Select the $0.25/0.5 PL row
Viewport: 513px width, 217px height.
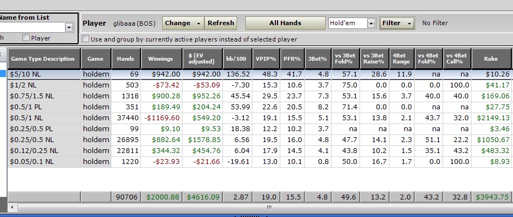(x=259, y=128)
